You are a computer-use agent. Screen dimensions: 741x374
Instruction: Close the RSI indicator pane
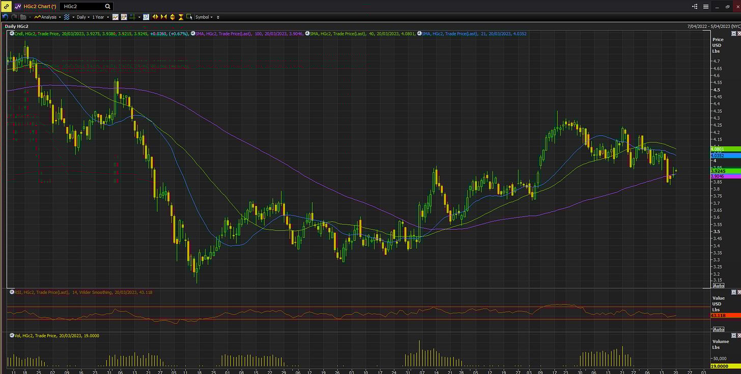[x=739, y=292]
